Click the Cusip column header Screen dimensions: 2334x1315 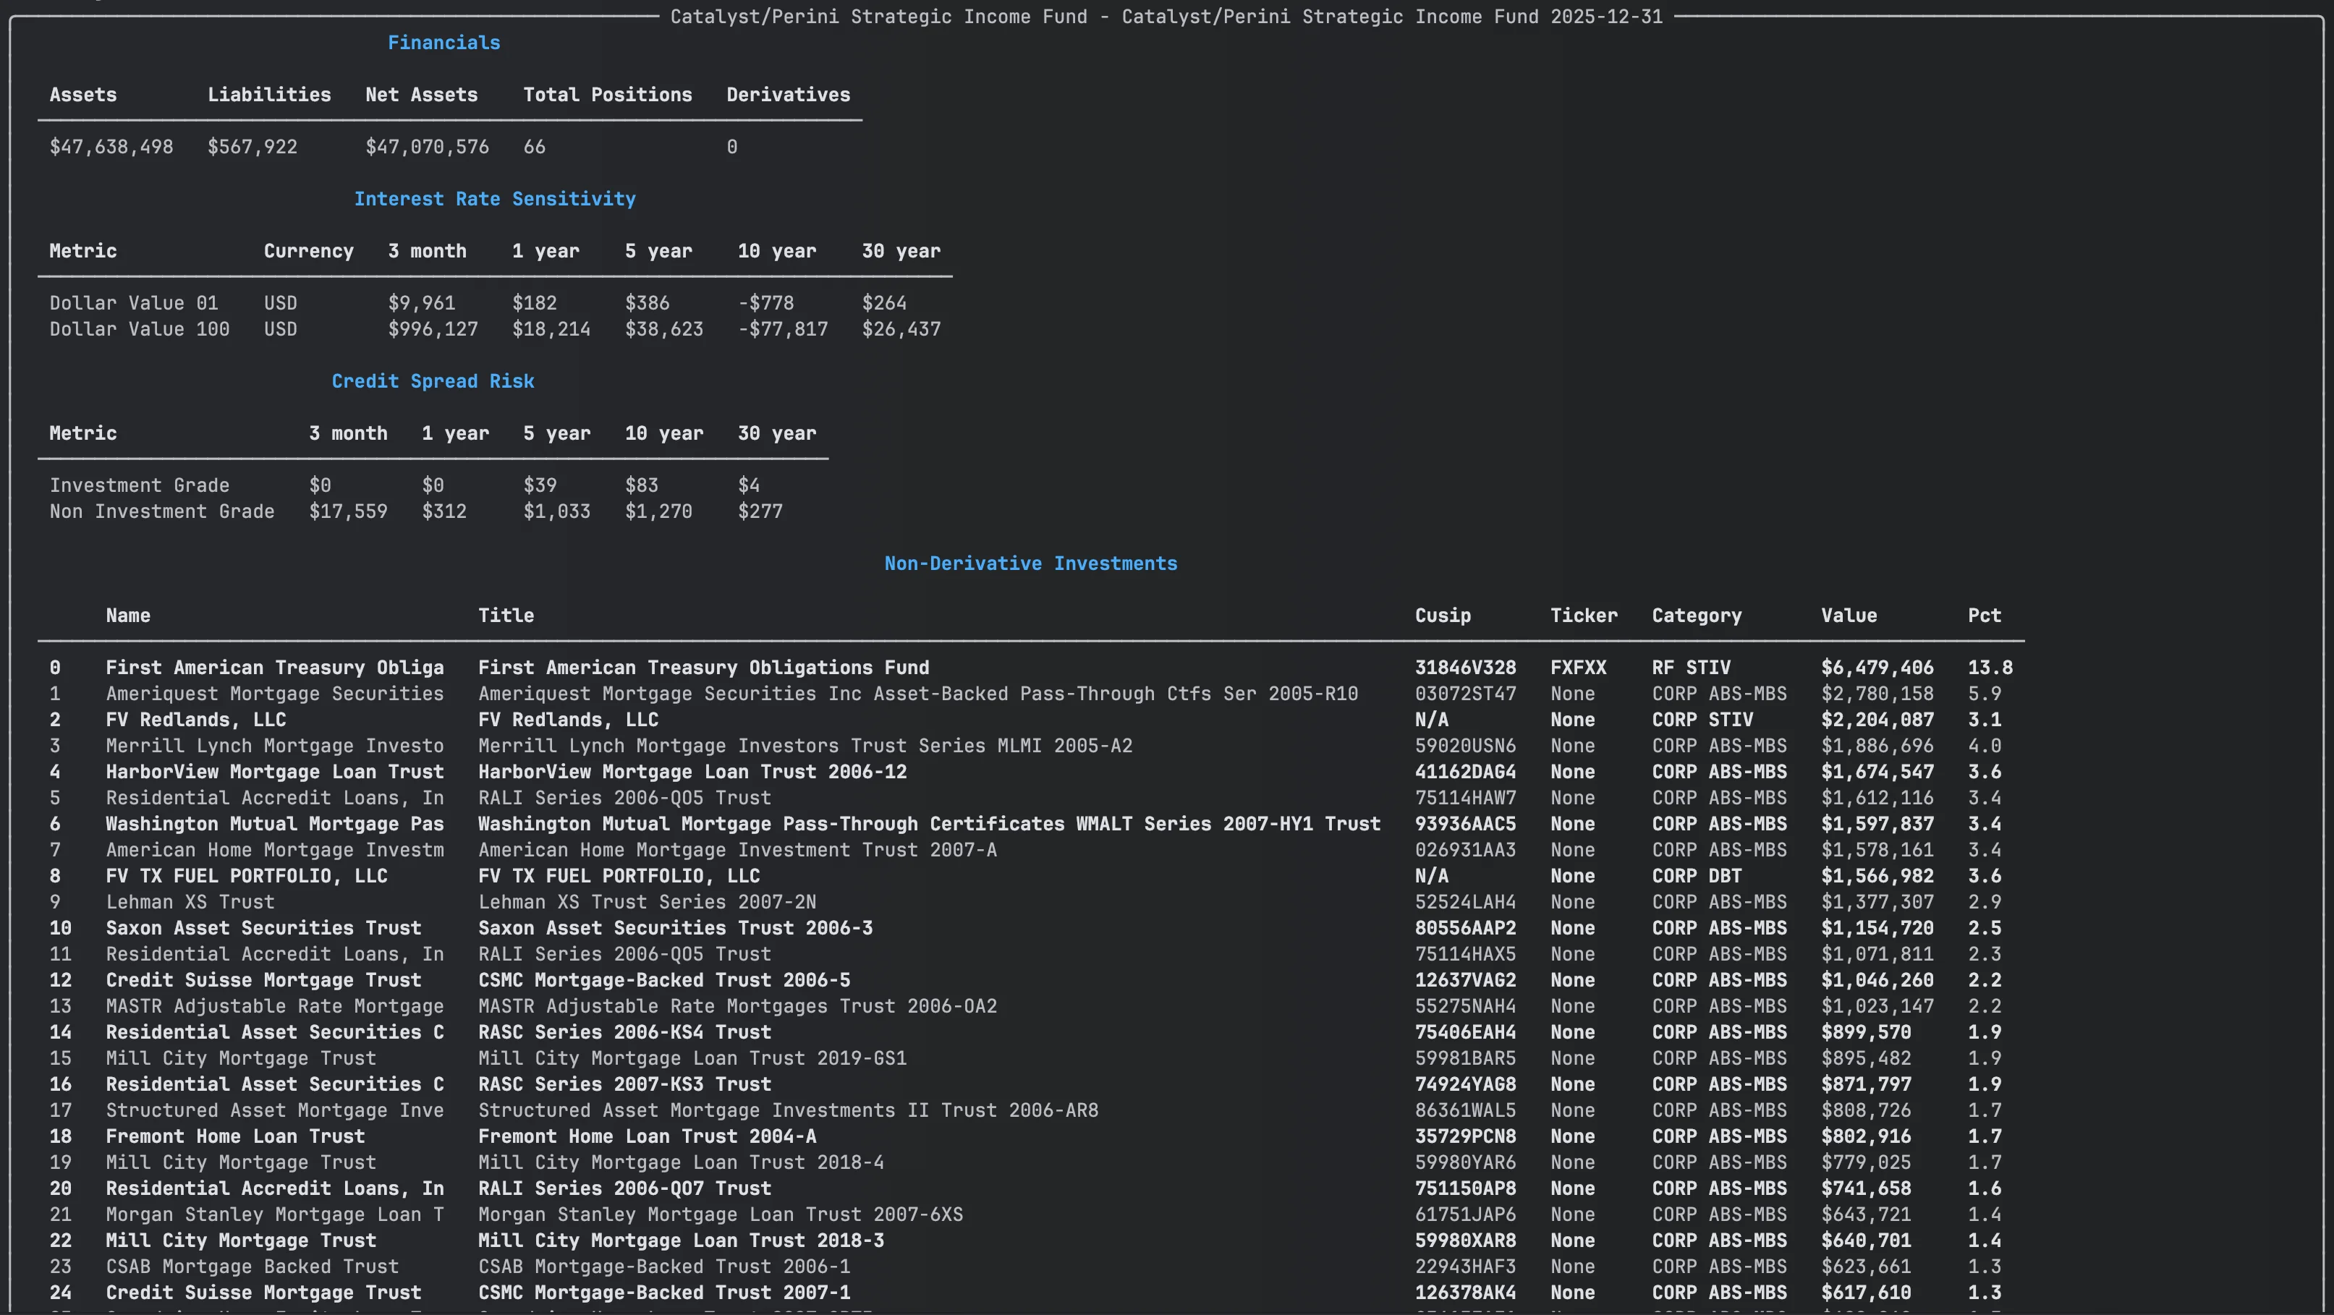(1443, 616)
